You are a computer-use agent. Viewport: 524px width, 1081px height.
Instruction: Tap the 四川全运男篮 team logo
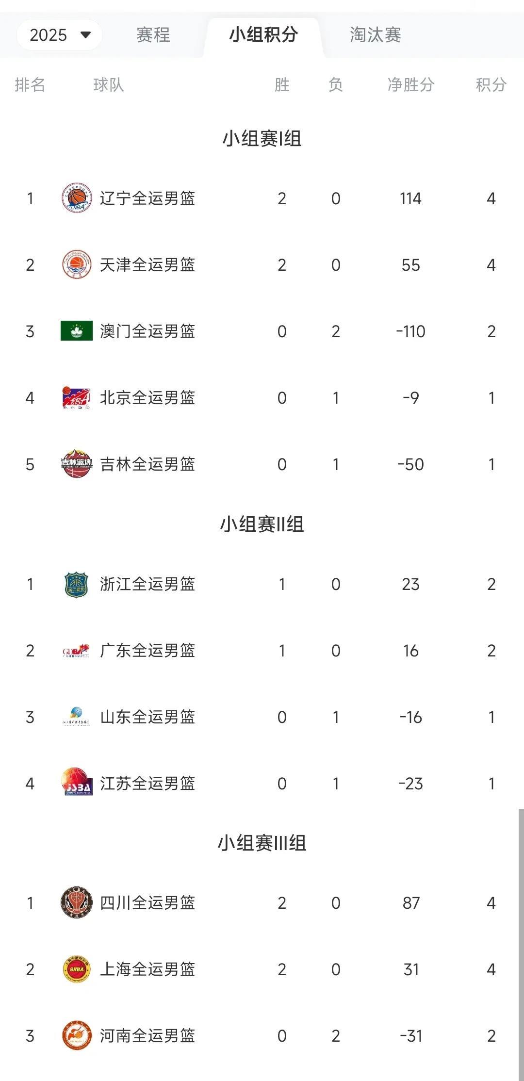[x=77, y=902]
